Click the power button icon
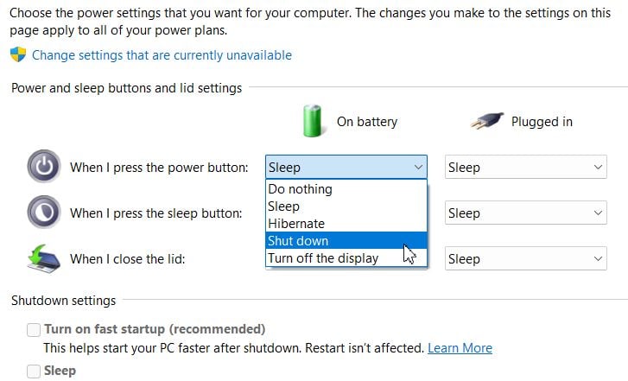This screenshot has width=628, height=381. coord(44,166)
